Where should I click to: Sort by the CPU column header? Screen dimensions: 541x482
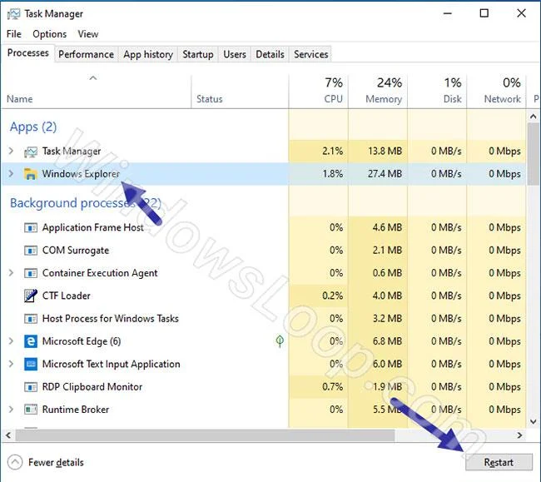(319, 92)
